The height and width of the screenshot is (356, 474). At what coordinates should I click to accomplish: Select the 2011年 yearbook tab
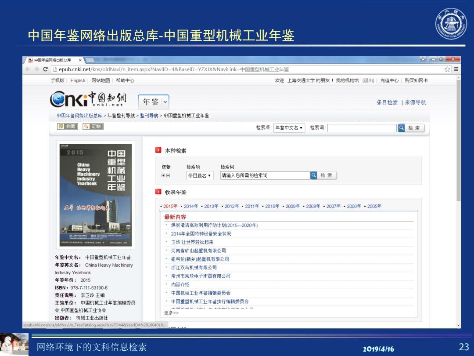click(x=252, y=206)
